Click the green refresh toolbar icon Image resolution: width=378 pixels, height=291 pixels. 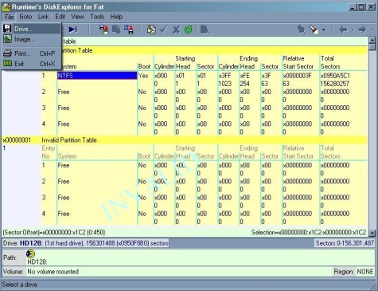point(188,29)
